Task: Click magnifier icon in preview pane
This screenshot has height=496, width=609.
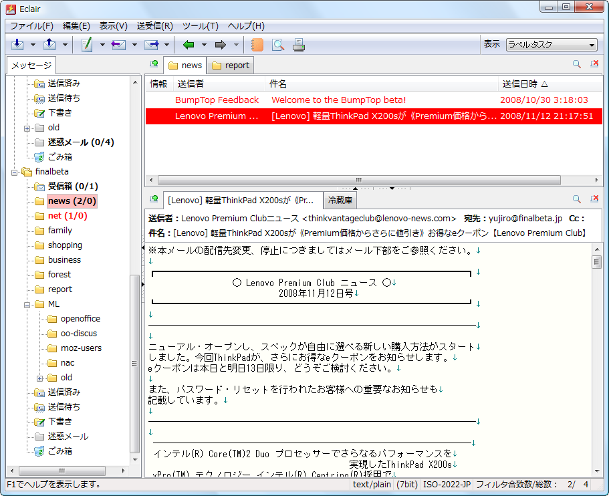Action: click(x=577, y=199)
